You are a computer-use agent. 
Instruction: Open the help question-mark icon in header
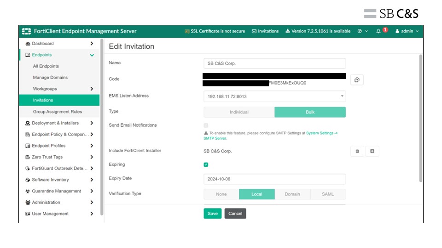[360, 31]
